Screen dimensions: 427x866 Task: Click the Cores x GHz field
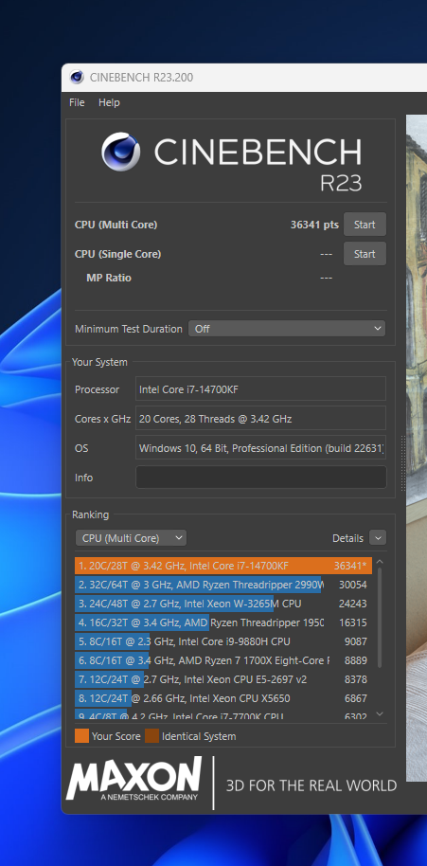261,419
